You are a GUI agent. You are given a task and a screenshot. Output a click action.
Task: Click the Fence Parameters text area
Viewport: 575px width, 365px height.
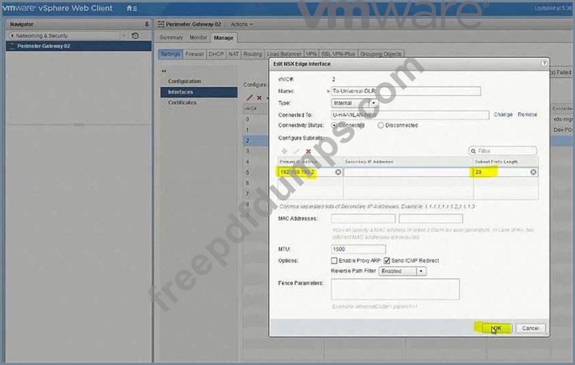395,289
